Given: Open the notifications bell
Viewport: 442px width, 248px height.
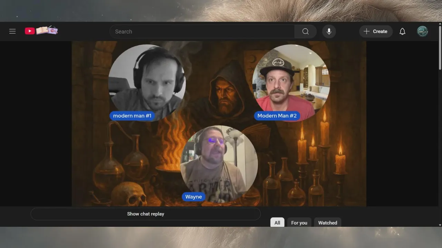Looking at the screenshot, I should coord(402,31).
